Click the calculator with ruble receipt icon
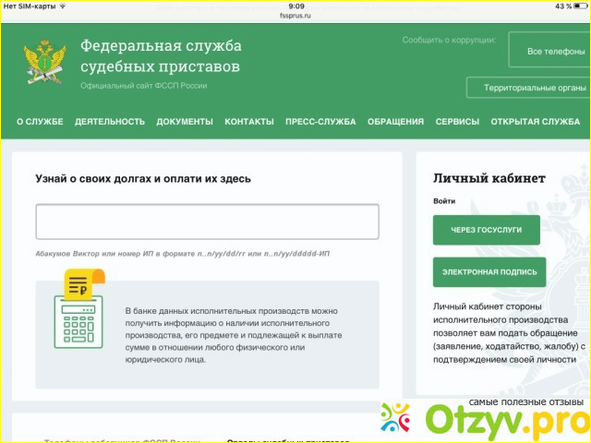 (78, 309)
